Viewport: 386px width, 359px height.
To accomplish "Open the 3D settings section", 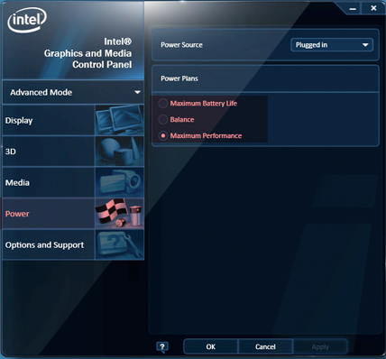I will [x=49, y=152].
